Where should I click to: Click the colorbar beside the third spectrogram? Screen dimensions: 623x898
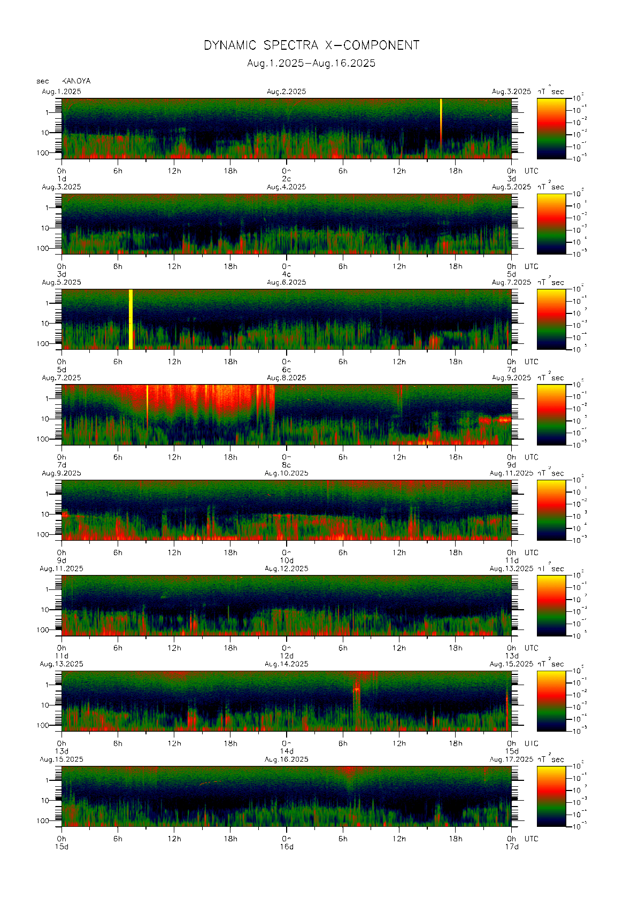point(551,319)
